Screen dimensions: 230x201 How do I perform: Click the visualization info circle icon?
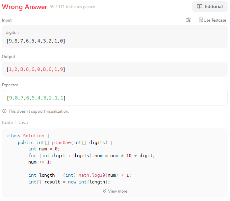(x=4, y=111)
